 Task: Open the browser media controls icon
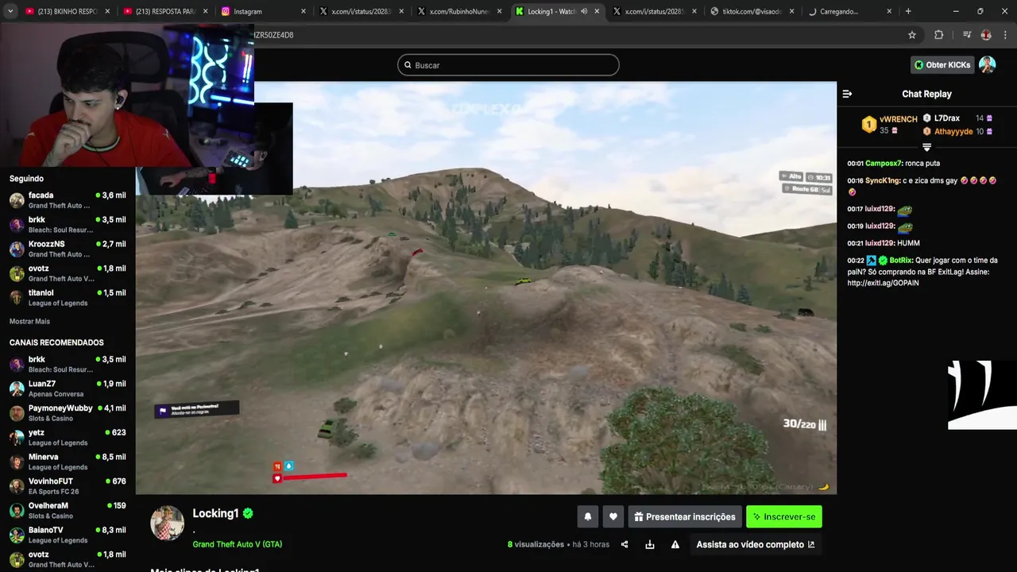point(967,35)
